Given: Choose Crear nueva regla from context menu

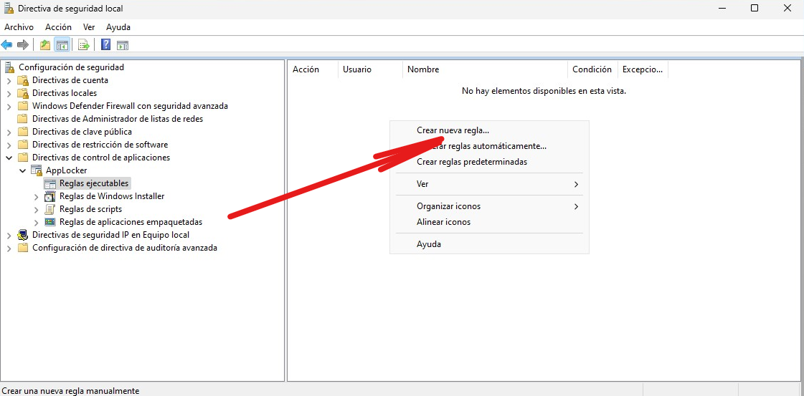Looking at the screenshot, I should click(453, 130).
